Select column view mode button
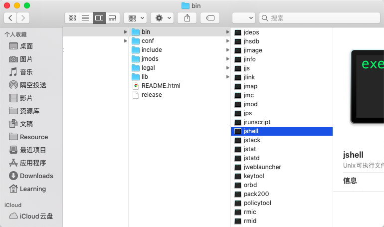 pyautogui.click(x=99, y=18)
